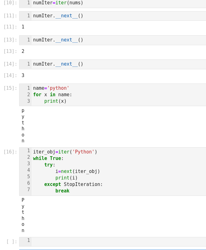Click the output value 2 of cell 13
This screenshot has height=250, width=206.
[x=23, y=51]
